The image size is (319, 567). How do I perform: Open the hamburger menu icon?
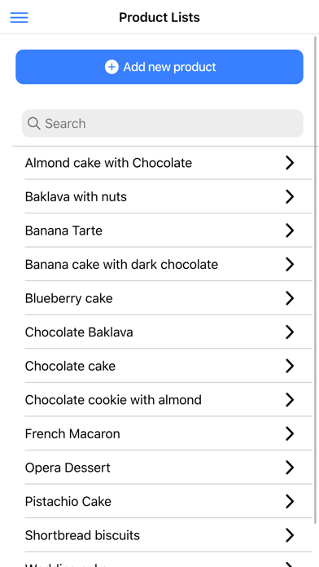pyautogui.click(x=20, y=17)
